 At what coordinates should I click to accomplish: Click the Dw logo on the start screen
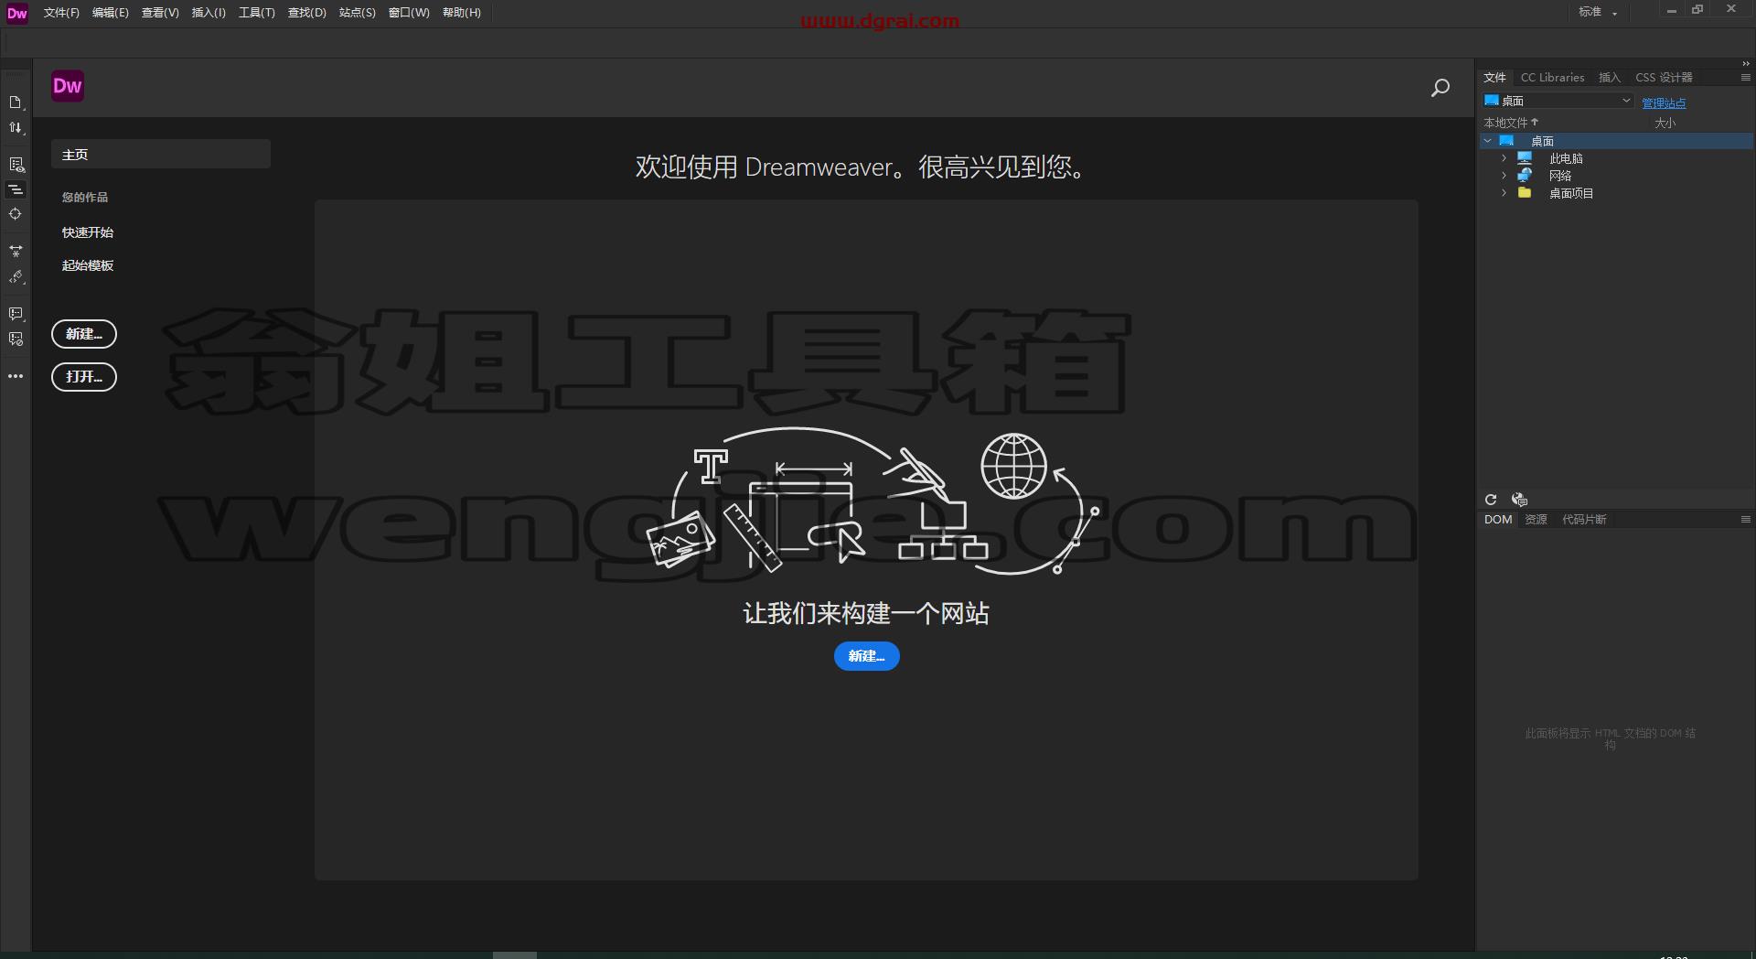click(x=68, y=86)
